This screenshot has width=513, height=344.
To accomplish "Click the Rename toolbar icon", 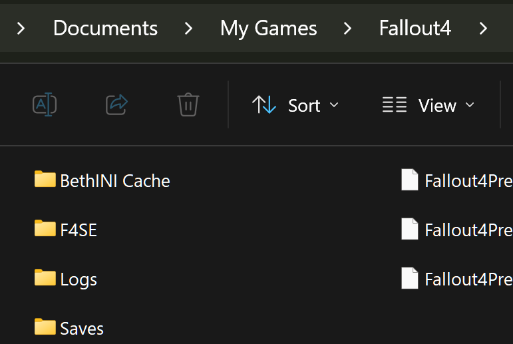I will 45,104.
